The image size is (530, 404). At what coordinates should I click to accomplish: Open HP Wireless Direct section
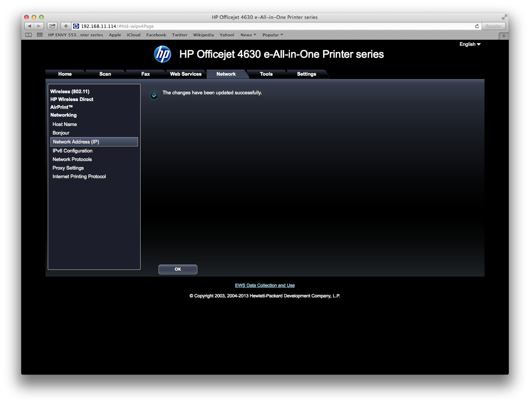[72, 99]
